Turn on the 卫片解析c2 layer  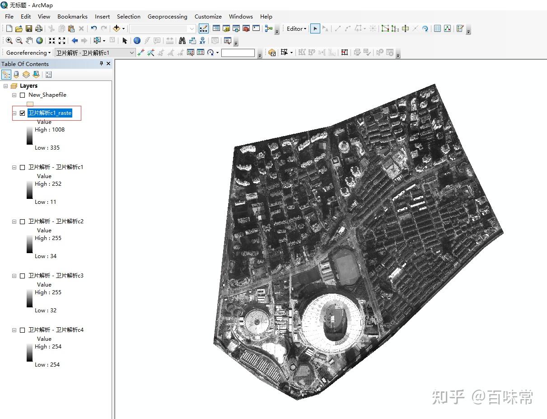click(x=23, y=221)
